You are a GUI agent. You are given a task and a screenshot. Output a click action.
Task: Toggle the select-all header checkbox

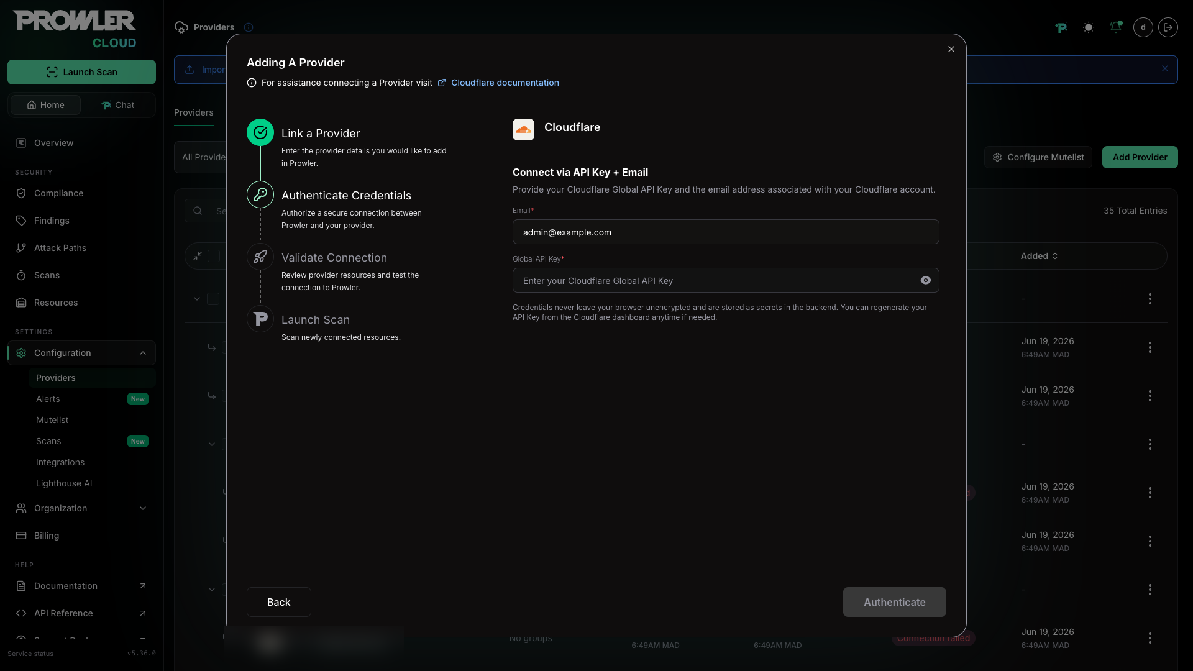(x=214, y=256)
